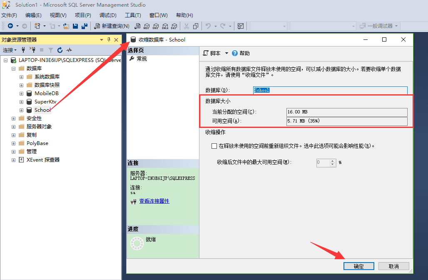Image resolution: width=428 pixels, height=280 pixels.
Task: Expand the 安全性 folder
Action: coord(13,118)
